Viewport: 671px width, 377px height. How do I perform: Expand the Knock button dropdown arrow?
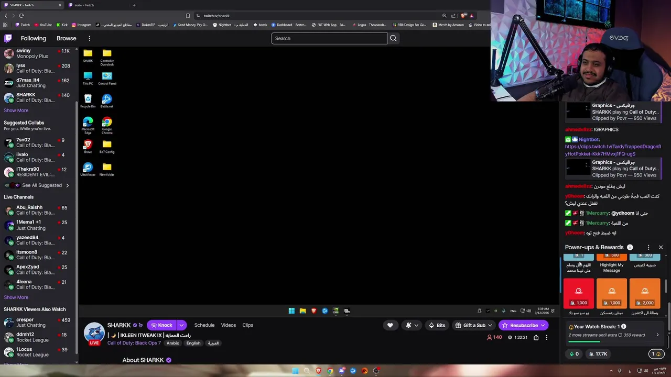tap(181, 325)
